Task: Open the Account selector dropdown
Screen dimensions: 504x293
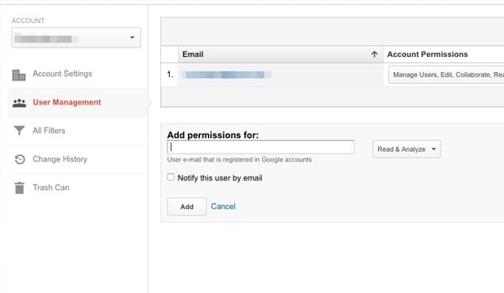Action: (76, 38)
